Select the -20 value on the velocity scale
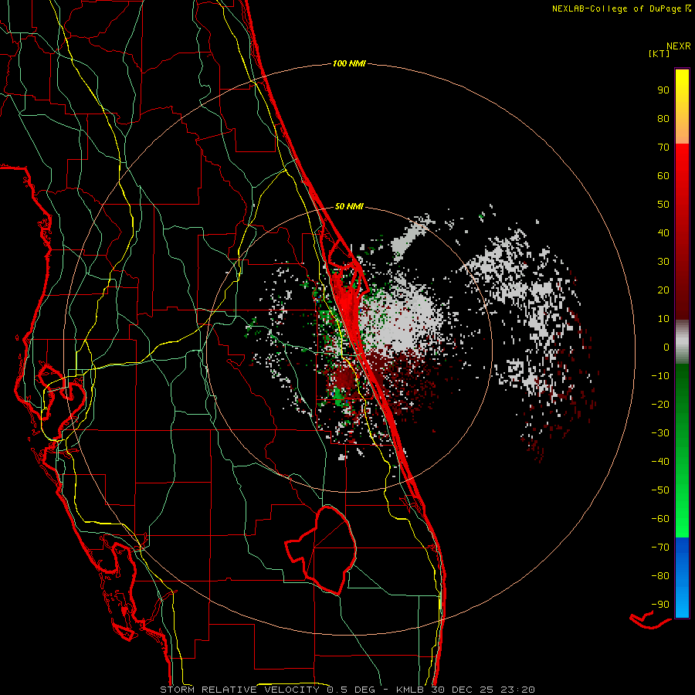 660,404
